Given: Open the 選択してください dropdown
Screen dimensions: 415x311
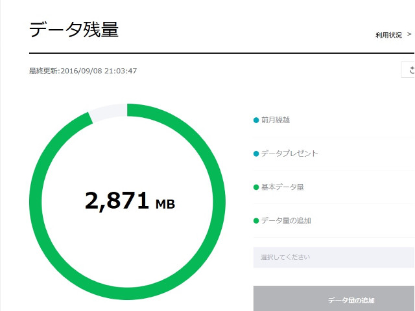Looking at the screenshot, I should [333, 257].
